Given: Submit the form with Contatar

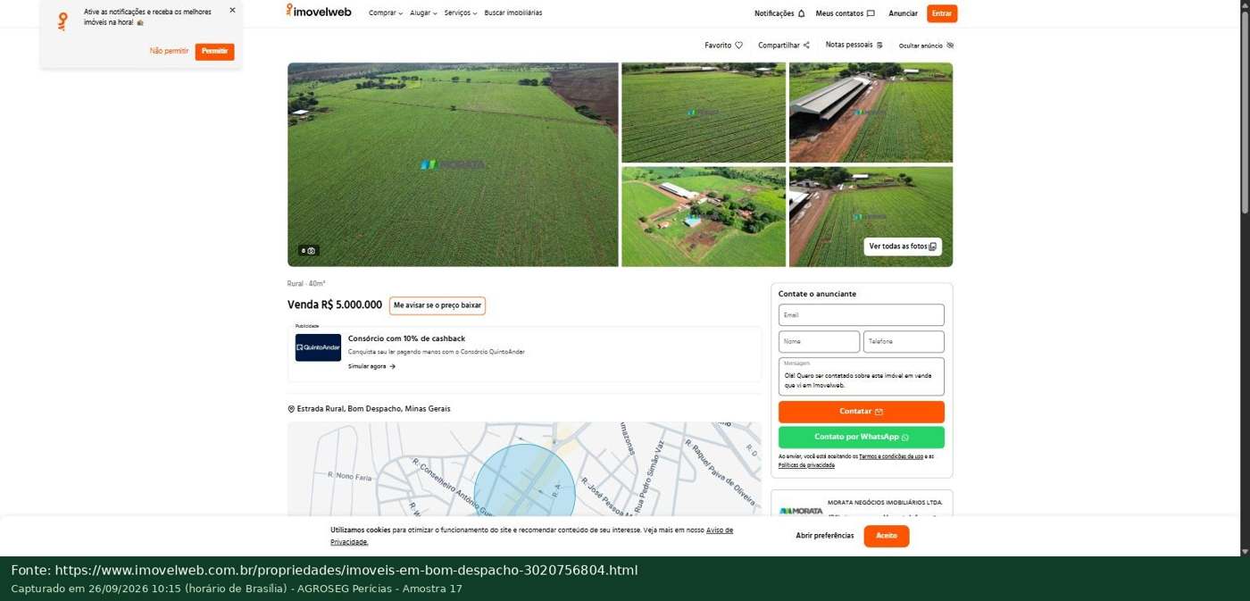Looking at the screenshot, I should pos(862,412).
